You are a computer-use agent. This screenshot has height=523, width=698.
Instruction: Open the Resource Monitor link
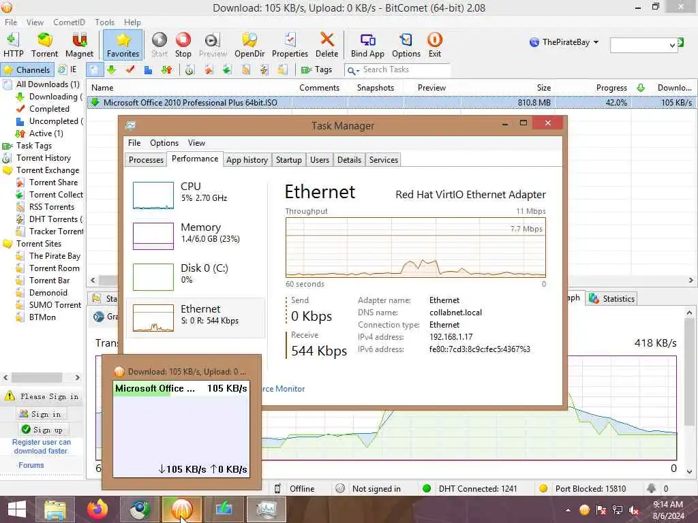tap(284, 389)
